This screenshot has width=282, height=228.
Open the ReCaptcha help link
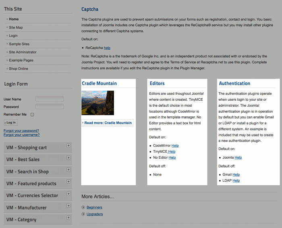107,48
